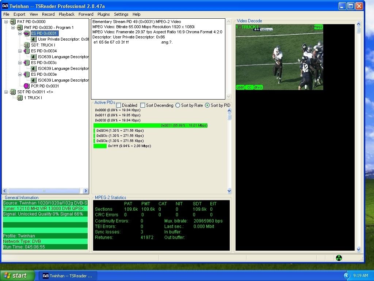Collapse the ES PID 0x0034 node
This screenshot has height=281, width=374.
coord(20,51)
